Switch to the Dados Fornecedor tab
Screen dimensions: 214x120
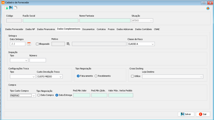[14, 29]
